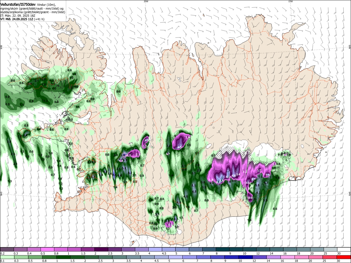Click the '15W' longitude label
The width and height of the screenshot is (351, 263).
(290, 1)
